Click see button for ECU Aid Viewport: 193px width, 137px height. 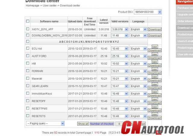155,47
